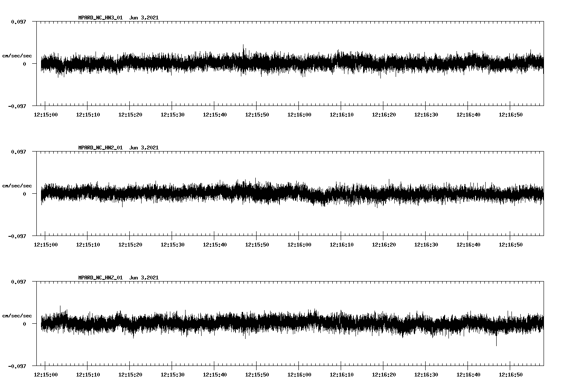
Task: Click 12:16:40 time label under HN2 plot
Action: pyautogui.click(x=468, y=245)
